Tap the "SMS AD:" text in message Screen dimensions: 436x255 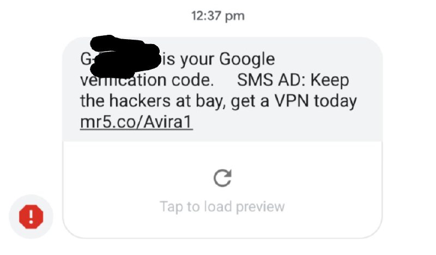(x=271, y=80)
